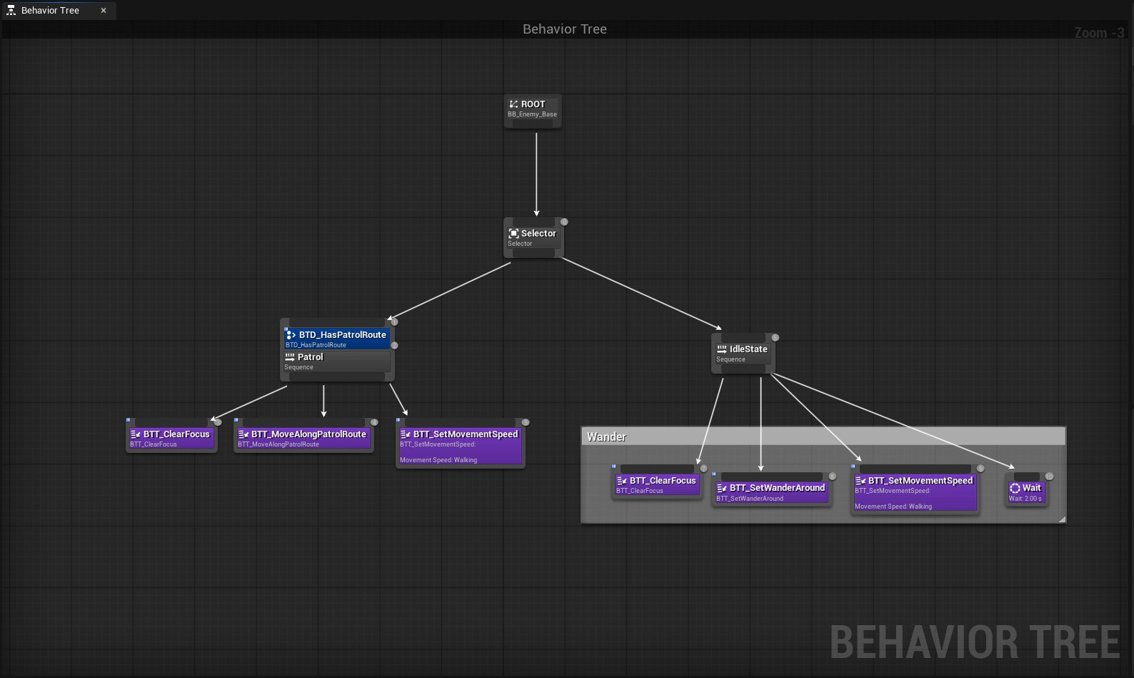The height and width of the screenshot is (678, 1134).
Task: Click the IdleState sequence icon
Action: (x=722, y=349)
